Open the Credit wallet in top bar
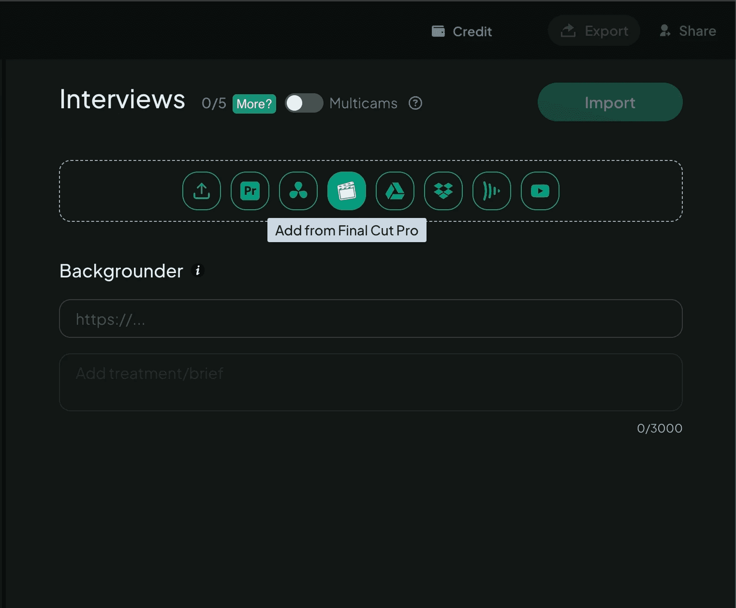The image size is (736, 608). [x=462, y=31]
